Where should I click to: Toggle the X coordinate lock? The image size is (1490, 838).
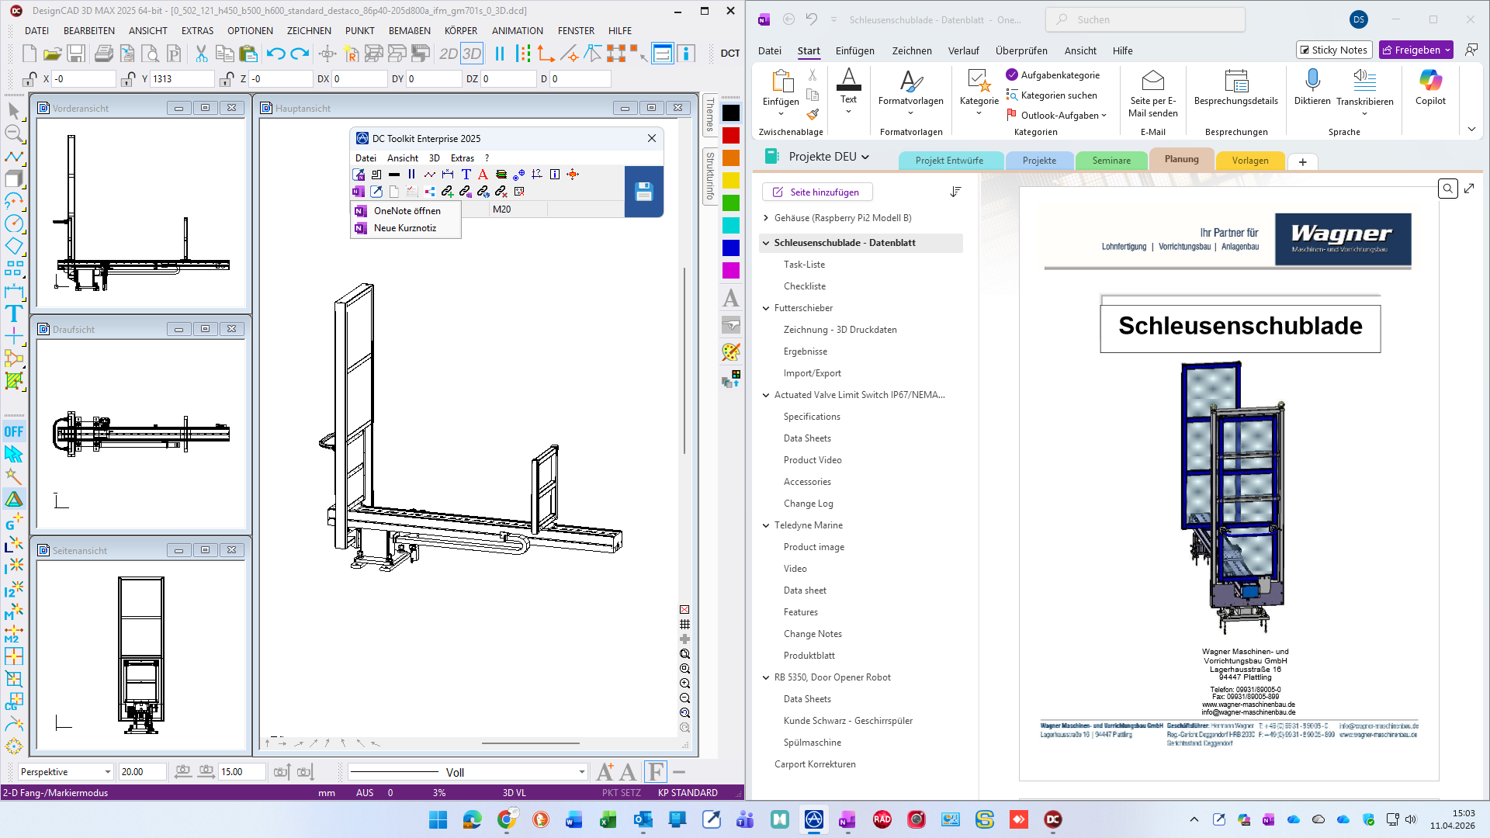(x=29, y=79)
